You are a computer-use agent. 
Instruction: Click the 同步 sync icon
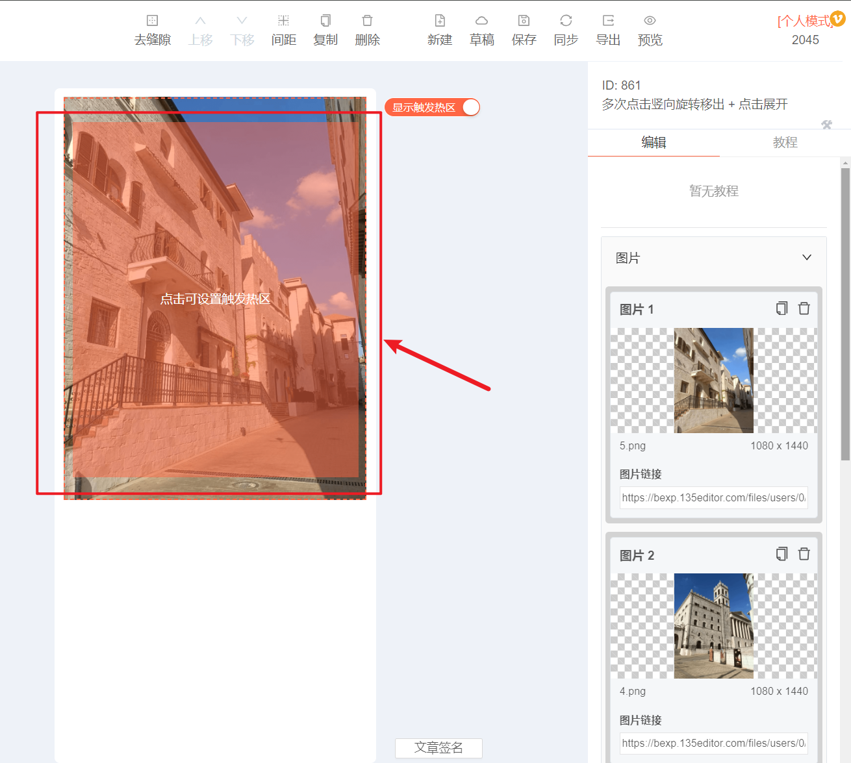tap(566, 21)
